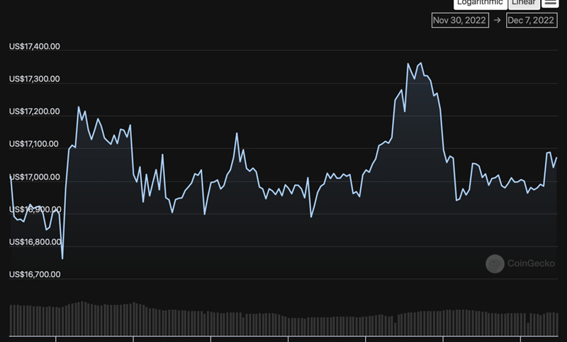567x342 pixels.
Task: Click the US$17,400.00 axis label
Action: point(34,46)
